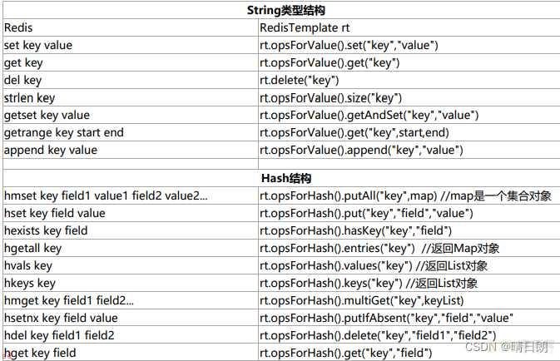Click the entries("key") 返回Map对象 cell
Viewport: 560px width, 361px height.
point(409,248)
